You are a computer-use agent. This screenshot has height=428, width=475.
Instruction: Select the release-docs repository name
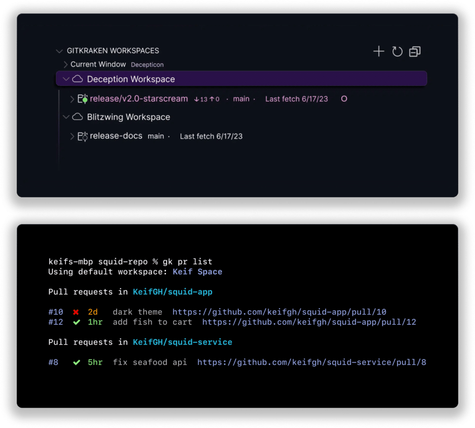(x=116, y=136)
